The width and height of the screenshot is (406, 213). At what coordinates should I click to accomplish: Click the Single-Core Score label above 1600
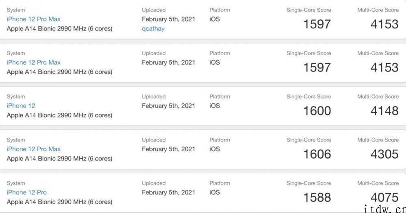pyautogui.click(x=309, y=97)
